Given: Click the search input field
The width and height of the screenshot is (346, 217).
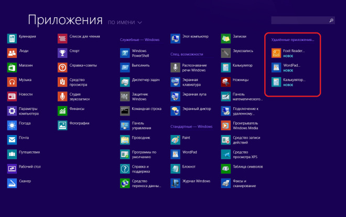Looking at the screenshot, I should 299,20.
